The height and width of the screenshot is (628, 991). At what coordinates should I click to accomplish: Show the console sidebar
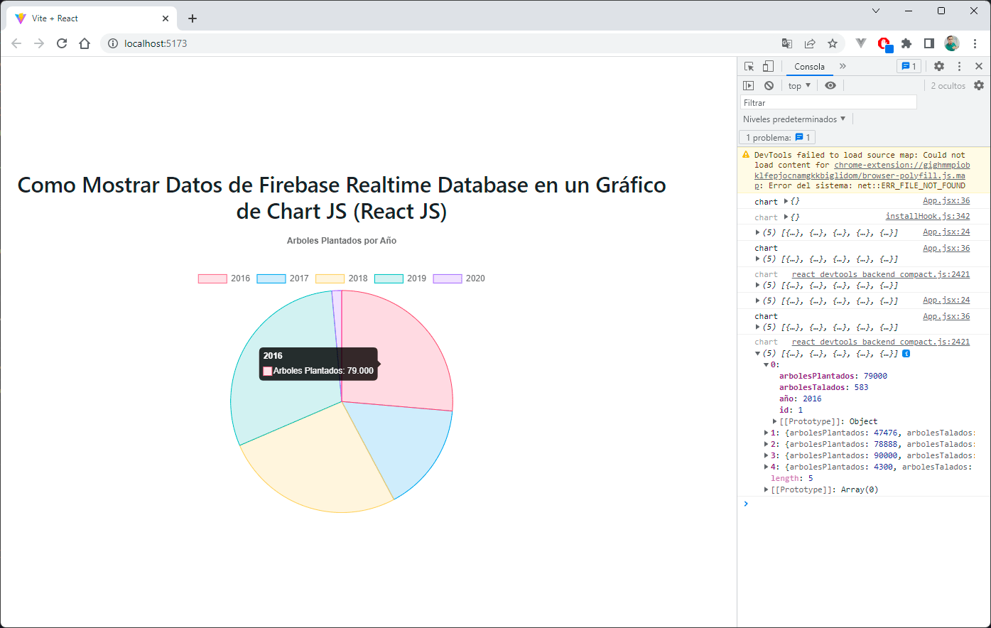point(749,85)
